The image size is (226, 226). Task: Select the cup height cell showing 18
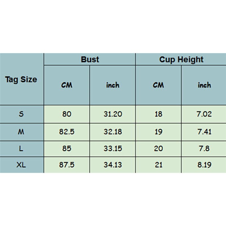(158, 114)
